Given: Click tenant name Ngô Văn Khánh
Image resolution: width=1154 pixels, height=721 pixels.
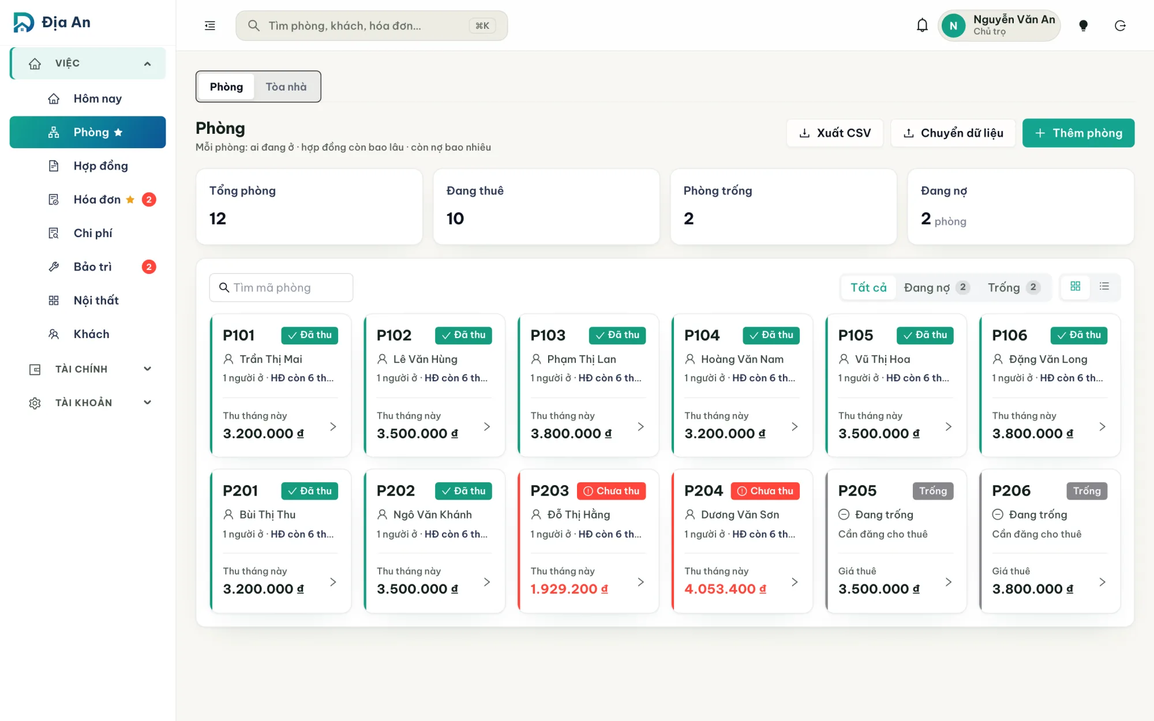Looking at the screenshot, I should point(432,515).
